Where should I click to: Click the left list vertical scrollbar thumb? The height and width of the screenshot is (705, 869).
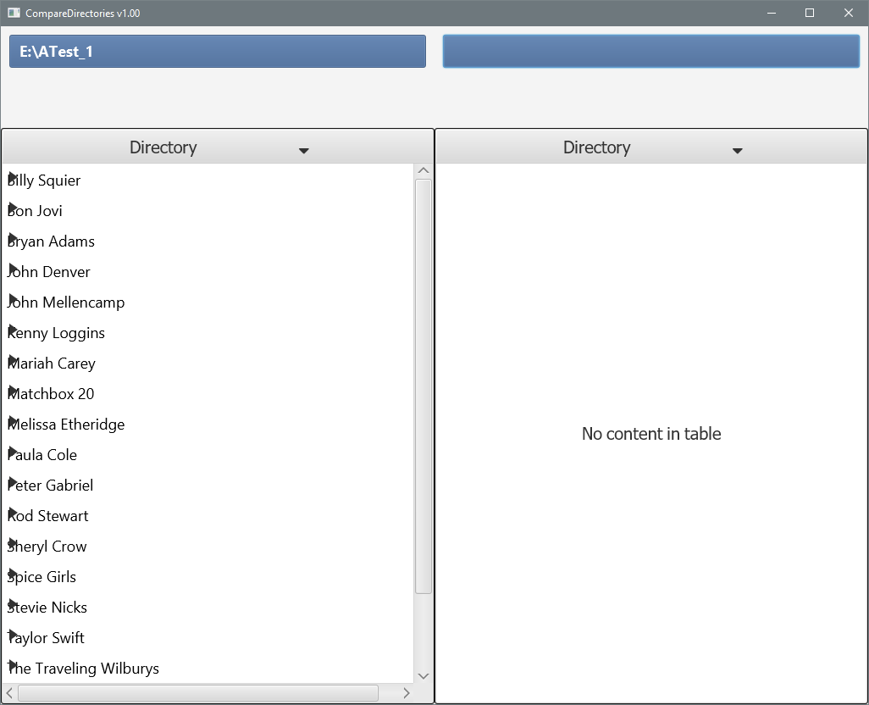coord(423,386)
